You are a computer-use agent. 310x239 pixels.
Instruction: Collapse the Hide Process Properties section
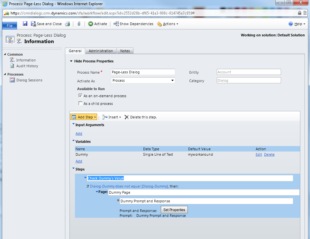[x=71, y=61]
